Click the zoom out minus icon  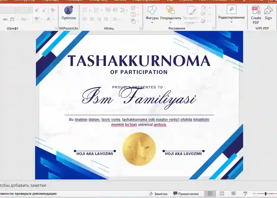[254, 194]
